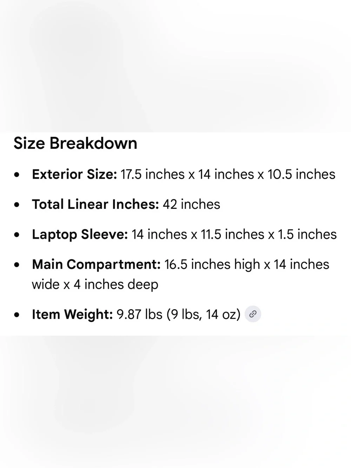Click the (9 lbs, 14 oz) text
Image resolution: width=351 pixels, height=468 pixels.
(x=204, y=314)
